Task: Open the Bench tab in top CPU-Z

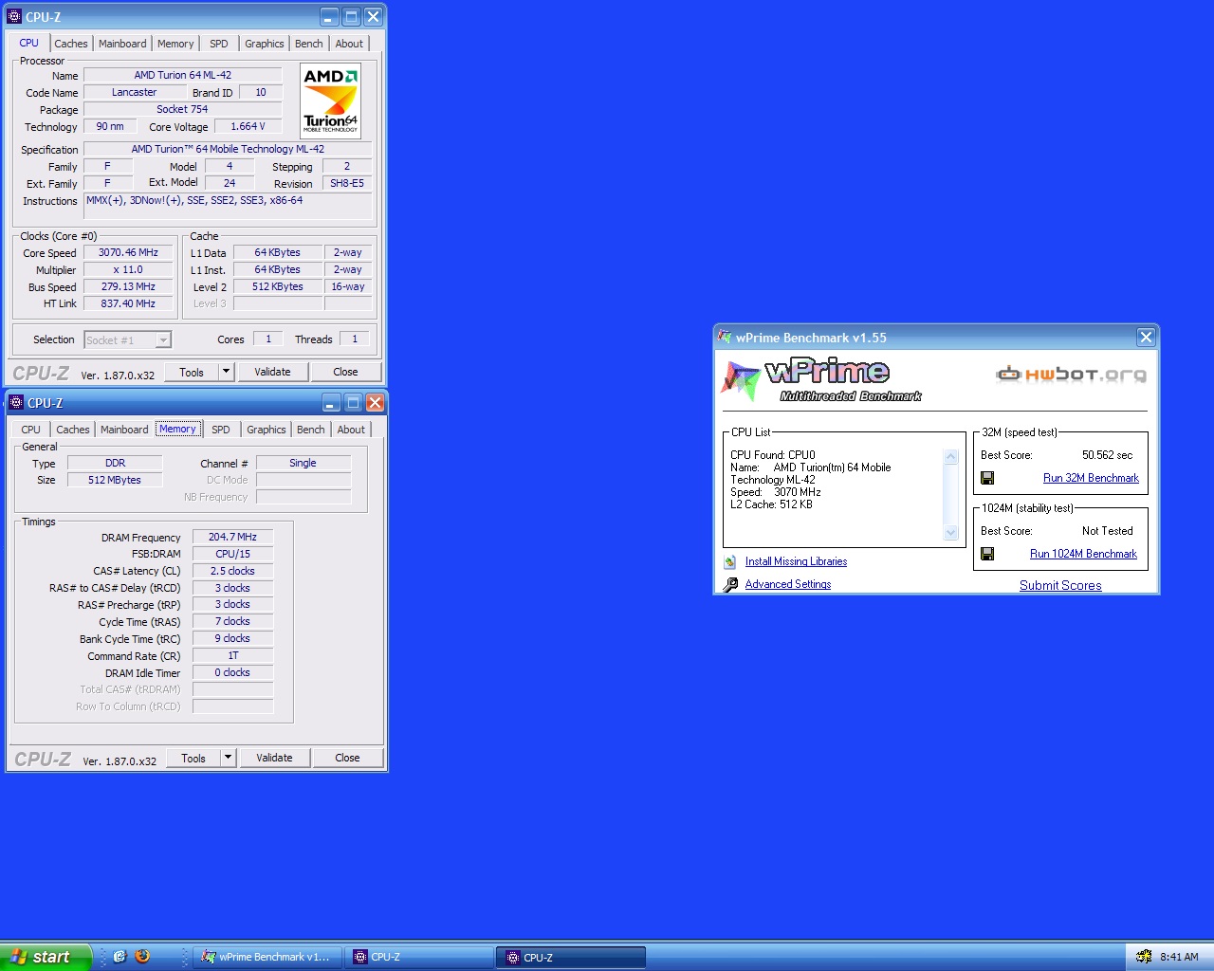Action: coord(308,44)
